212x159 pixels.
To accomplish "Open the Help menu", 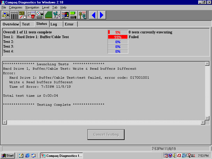I will coord(63,7).
